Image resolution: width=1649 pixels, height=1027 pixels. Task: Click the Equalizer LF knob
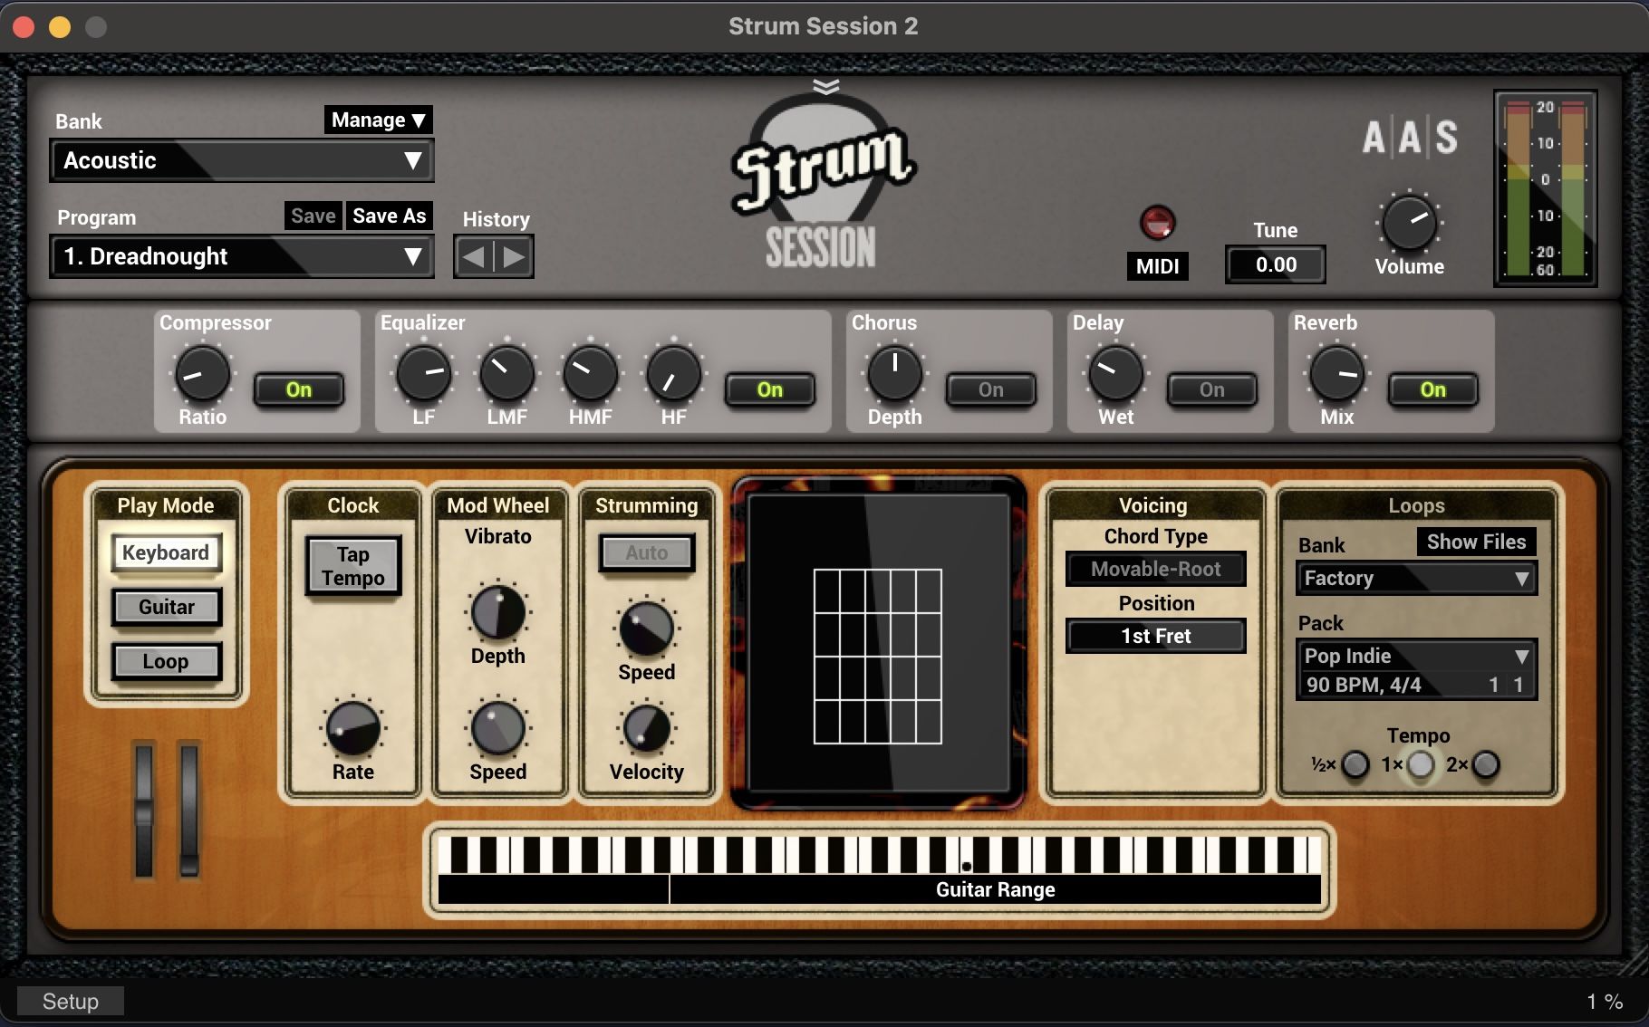pos(423,374)
